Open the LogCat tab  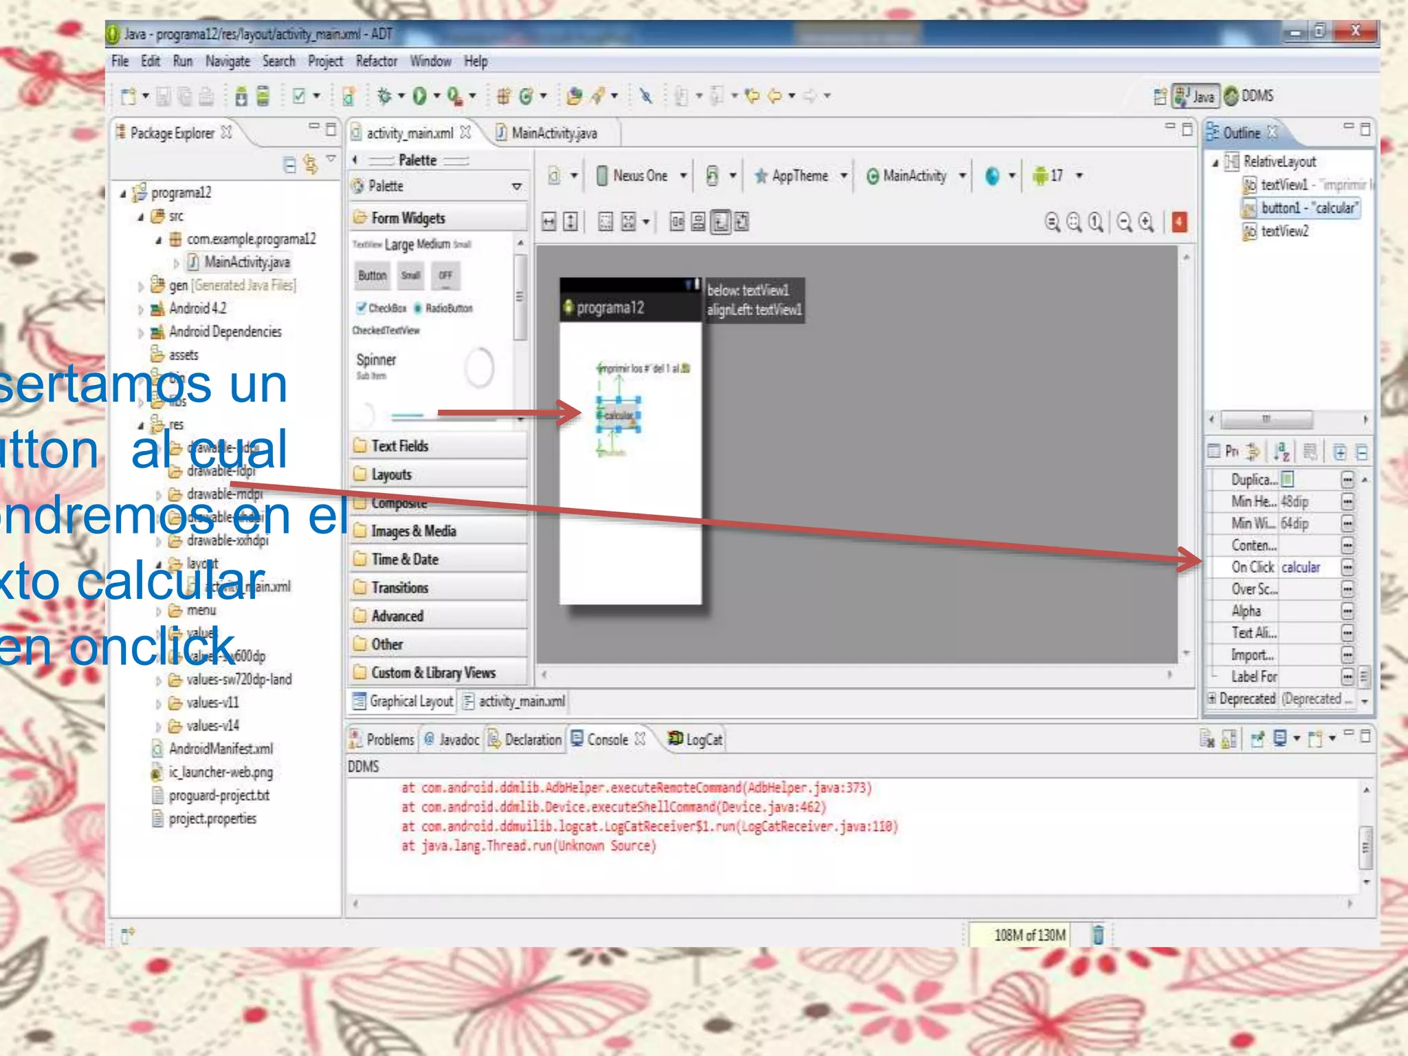[696, 740]
